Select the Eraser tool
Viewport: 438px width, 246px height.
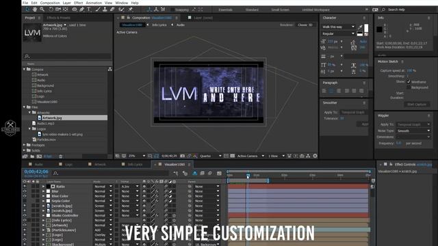tap(112, 10)
